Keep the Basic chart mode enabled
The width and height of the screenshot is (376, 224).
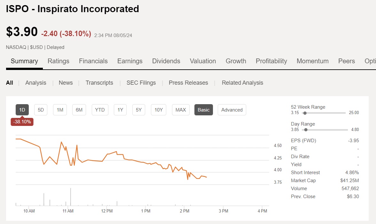(204, 110)
